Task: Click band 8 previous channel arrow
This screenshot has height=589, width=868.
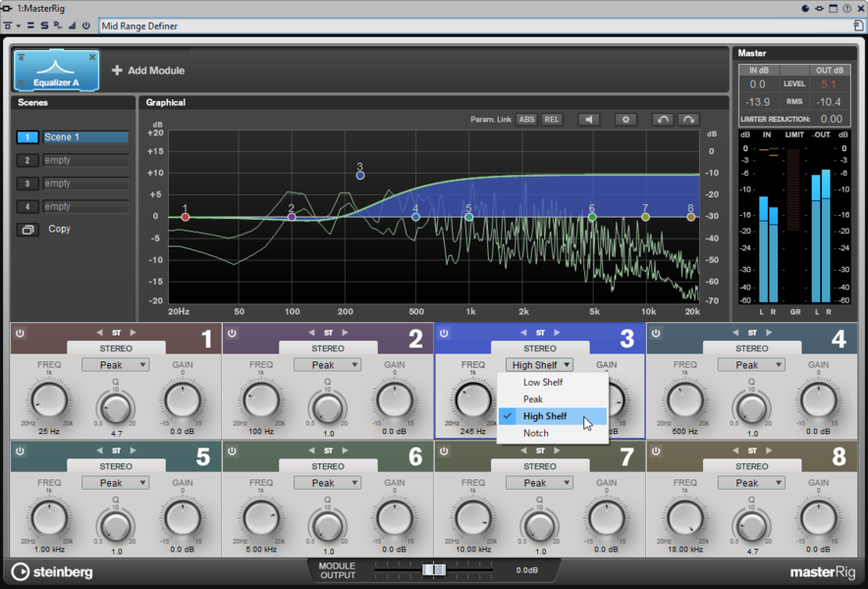Action: pos(735,451)
